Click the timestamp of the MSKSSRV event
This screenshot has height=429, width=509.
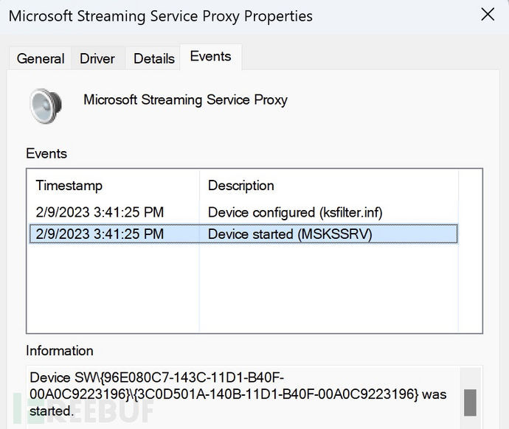tap(100, 234)
